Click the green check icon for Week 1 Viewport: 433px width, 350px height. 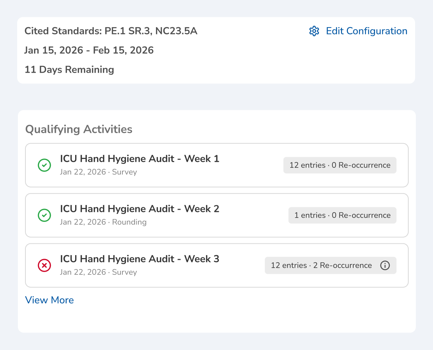tap(44, 165)
